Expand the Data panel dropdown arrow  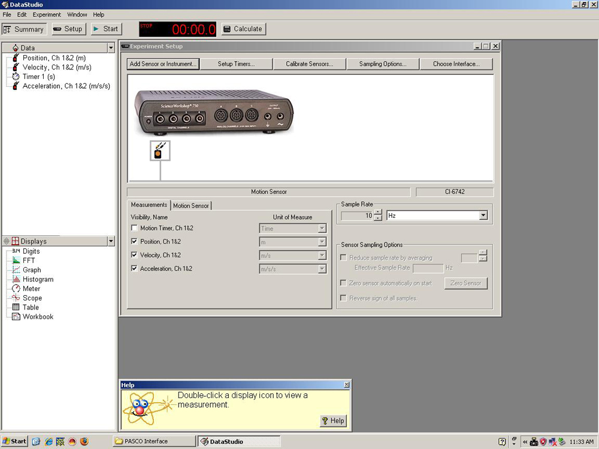pos(111,48)
